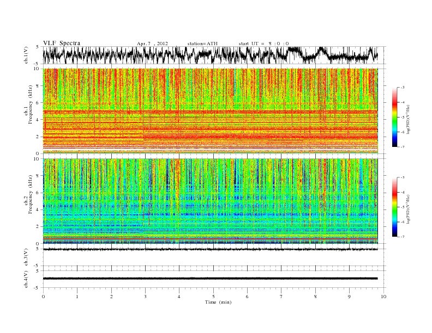Screen dimensions: 432x333
Task: Click the 'station=ATH' label
Action: (202, 44)
